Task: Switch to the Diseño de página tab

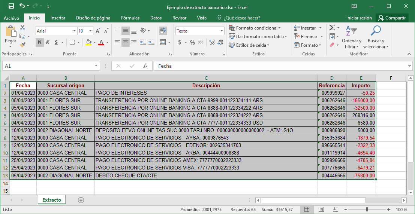Action: (93, 18)
